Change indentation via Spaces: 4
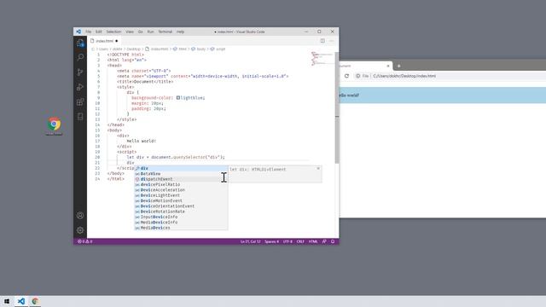546x307 pixels. coord(271,241)
